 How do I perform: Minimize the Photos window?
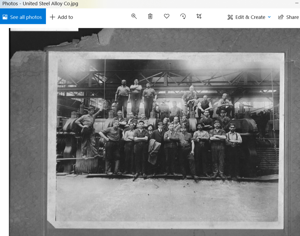[x=296, y=2]
